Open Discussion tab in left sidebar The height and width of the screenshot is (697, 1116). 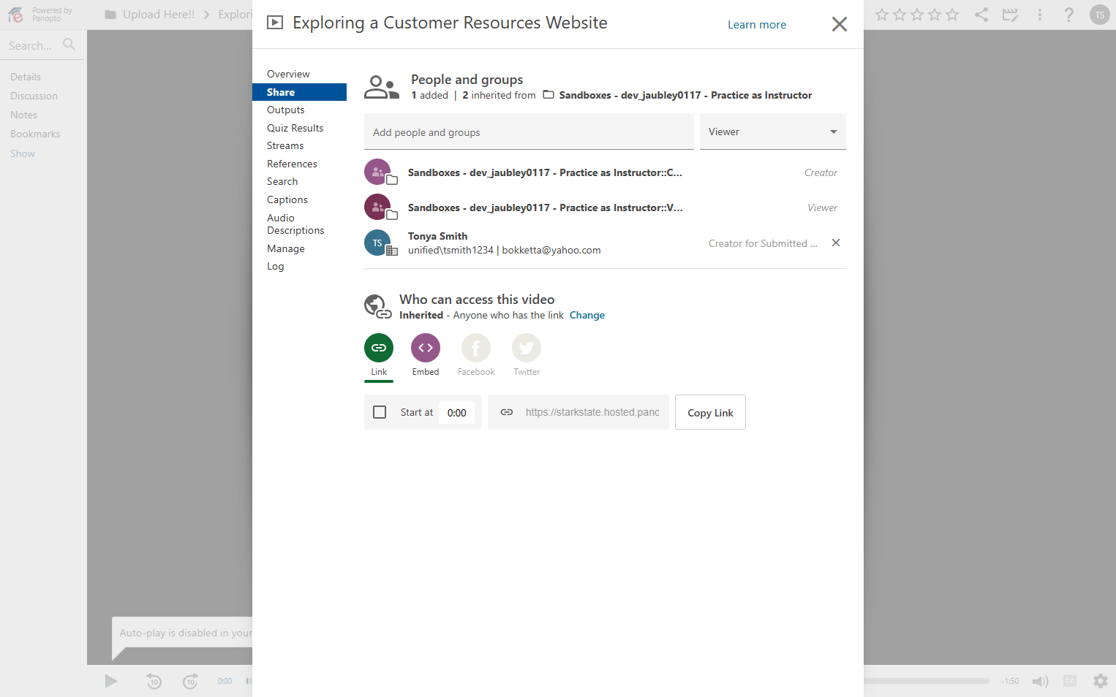click(x=34, y=96)
